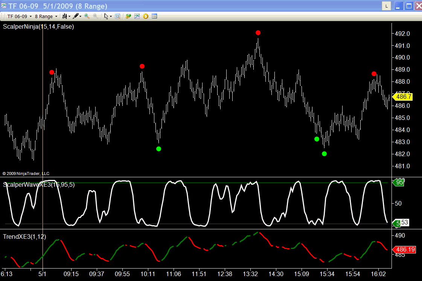Open the TF 06-09 instrument dropdown
This screenshot has width=422, height=281.
(x=19, y=17)
